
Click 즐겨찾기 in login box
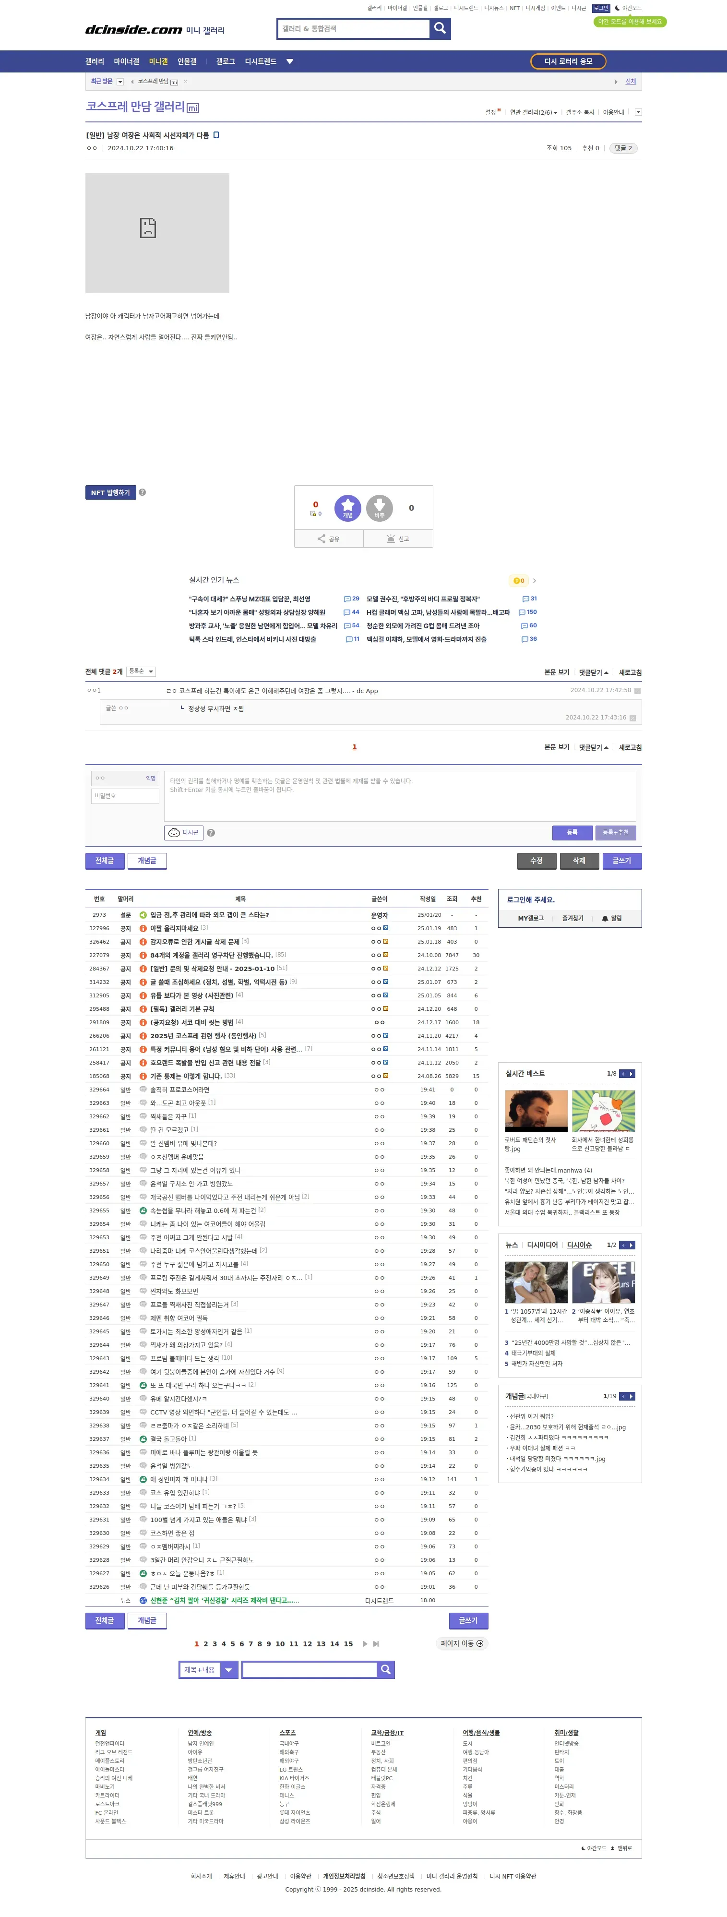click(x=572, y=918)
